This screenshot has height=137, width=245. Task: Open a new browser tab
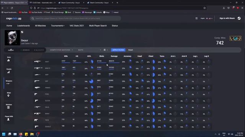(118, 3)
